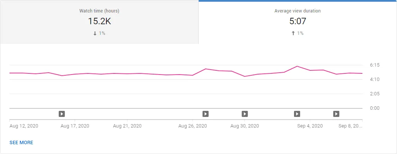Viewport: 397px width, 154px height.
Task: Click the video marker just after Aug 26
Action: pyautogui.click(x=206, y=114)
